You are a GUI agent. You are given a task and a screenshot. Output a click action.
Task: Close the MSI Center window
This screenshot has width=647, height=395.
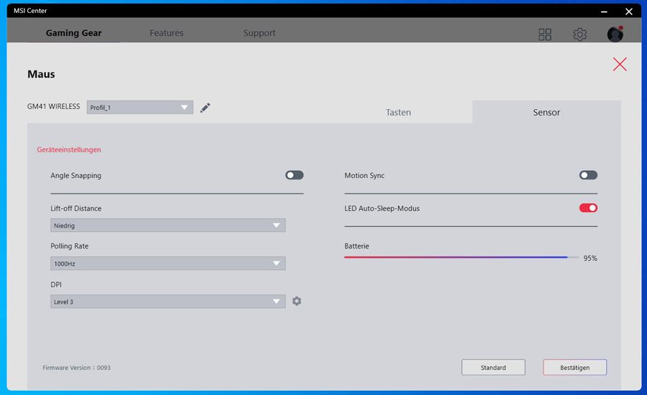tap(629, 11)
